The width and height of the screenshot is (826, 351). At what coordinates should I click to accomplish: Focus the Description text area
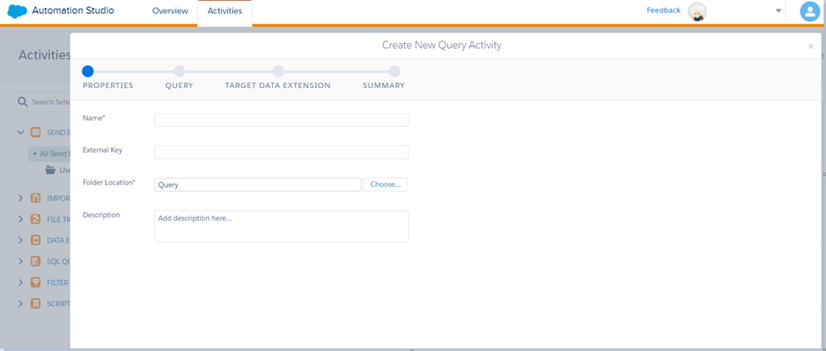click(281, 226)
